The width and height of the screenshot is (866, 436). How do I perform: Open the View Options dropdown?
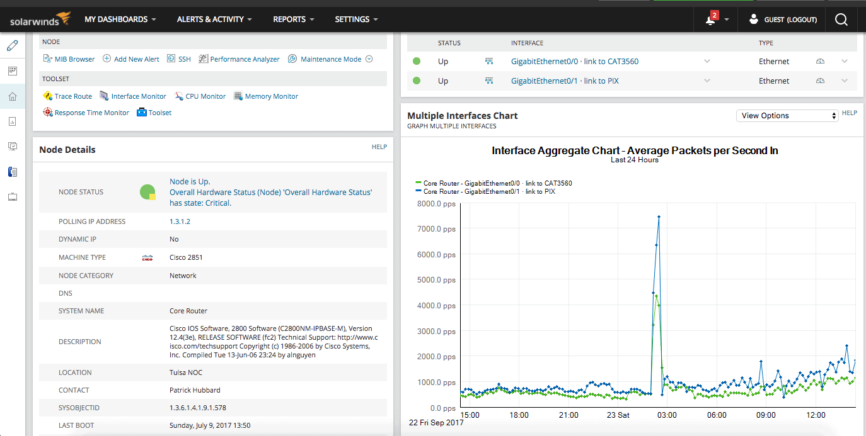coord(788,116)
